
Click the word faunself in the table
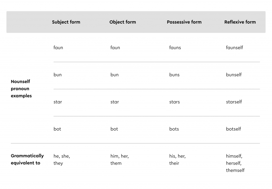tap(234, 48)
